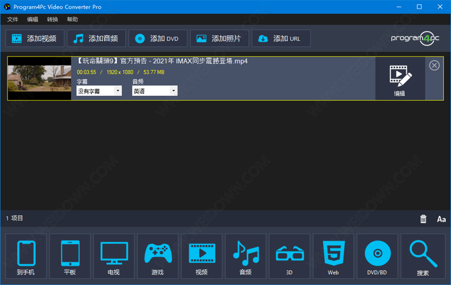Click the 添加照片 (Add Photo) button
451x285 pixels.
(219, 39)
